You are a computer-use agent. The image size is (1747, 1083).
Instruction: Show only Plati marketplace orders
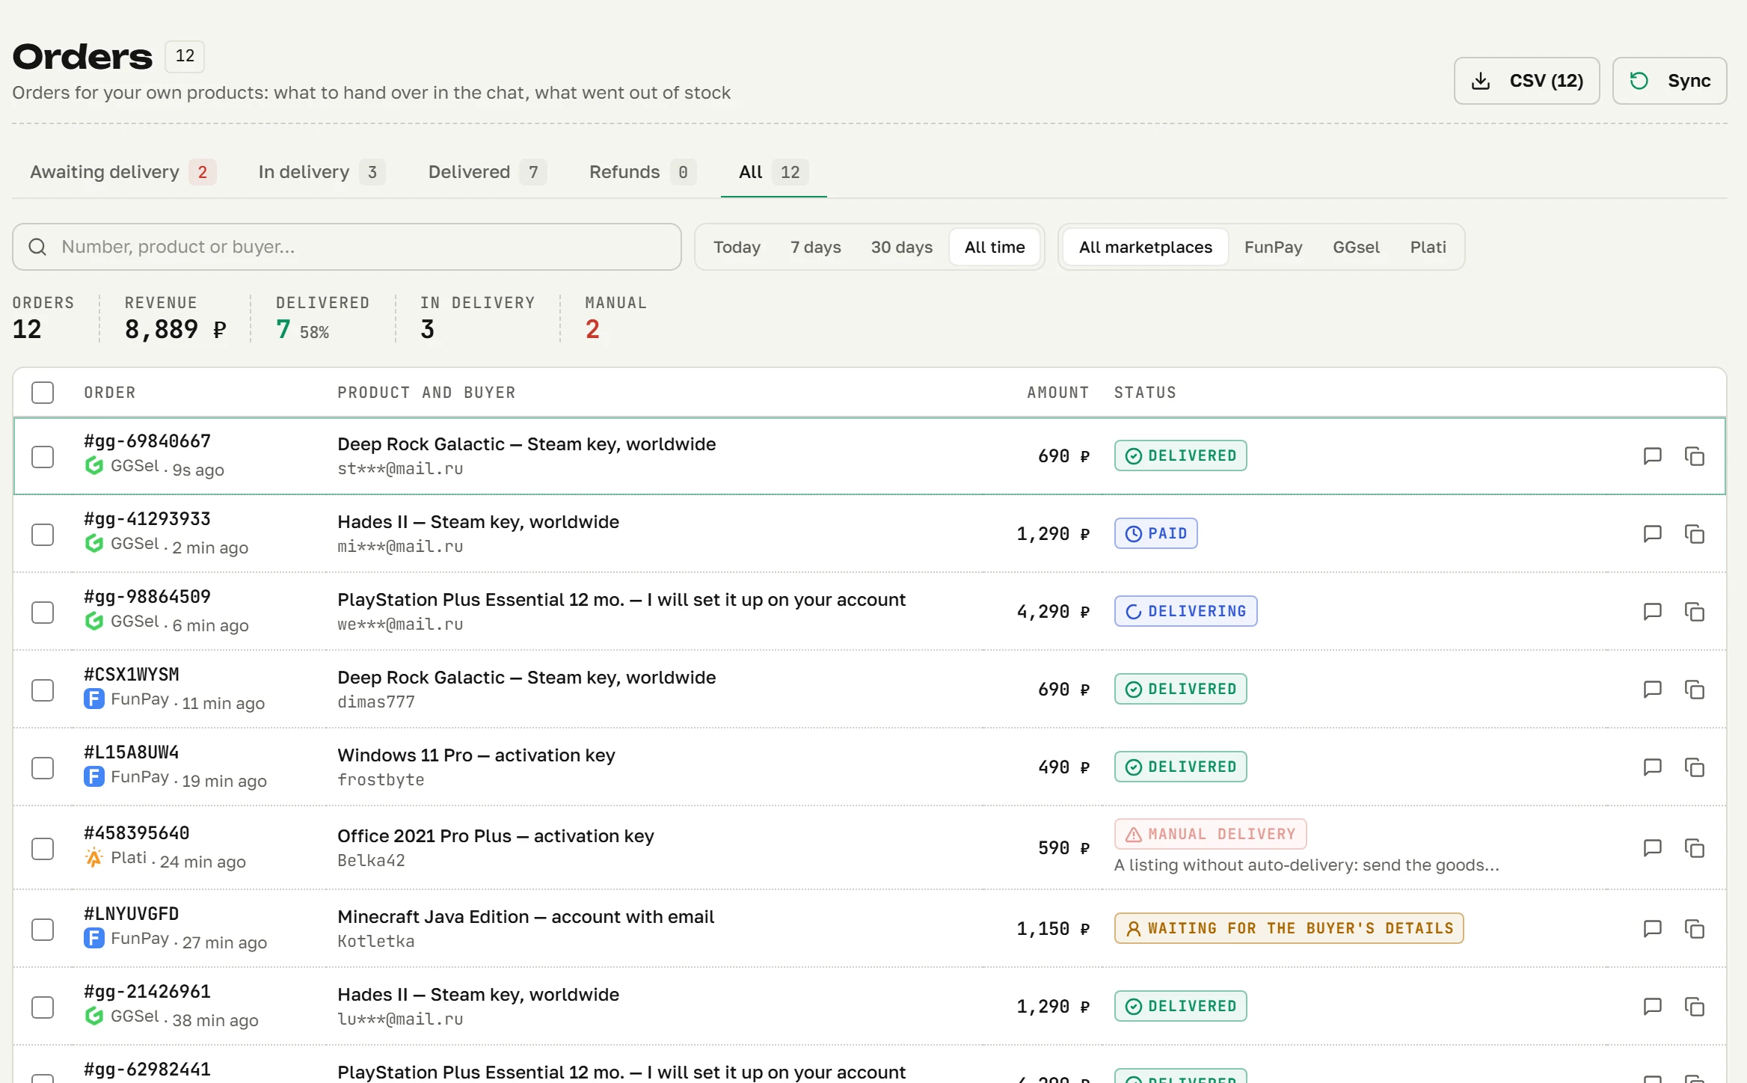coord(1428,247)
